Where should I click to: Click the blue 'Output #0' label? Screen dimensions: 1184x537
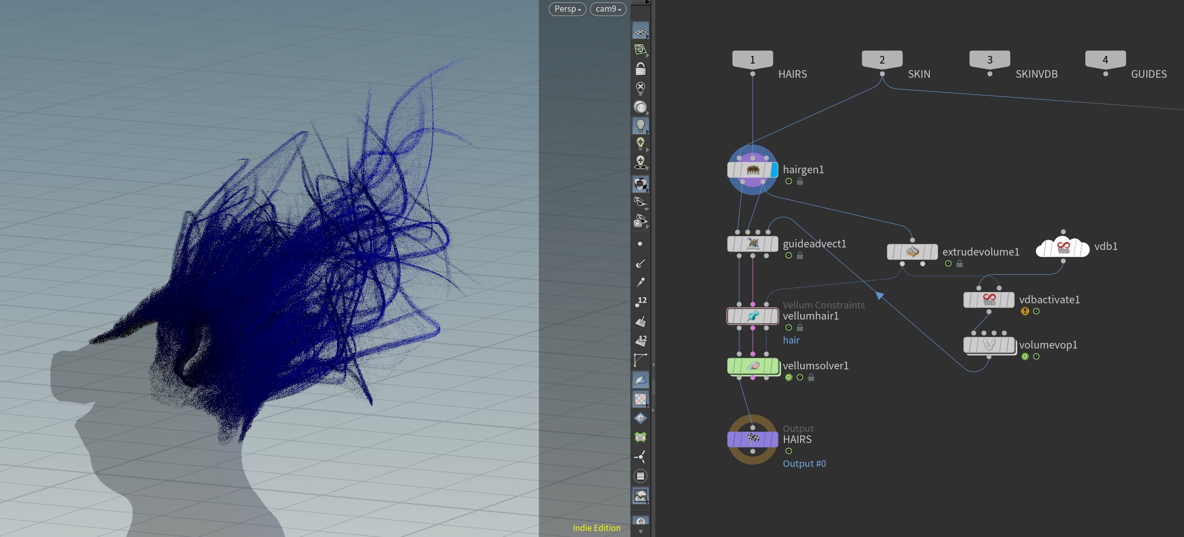tap(804, 464)
